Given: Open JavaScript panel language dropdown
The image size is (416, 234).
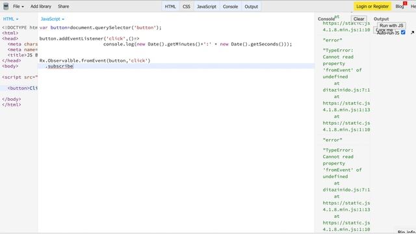Looking at the screenshot, I should pyautogui.click(x=52, y=19).
